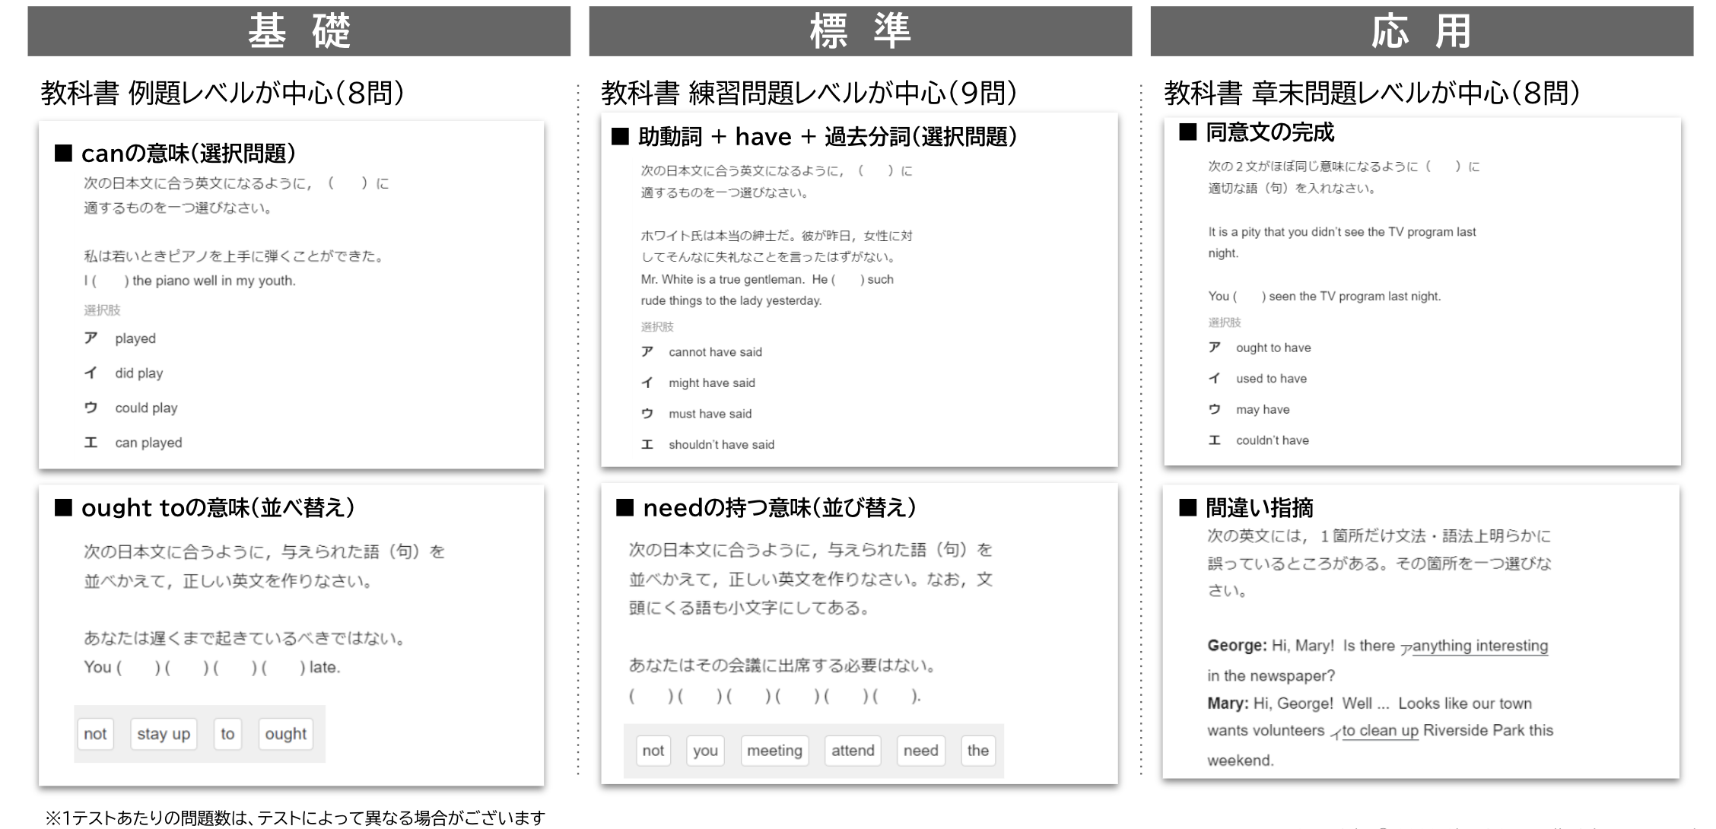This screenshot has width=1716, height=829.
Task: Choose answer ア played
Action: pos(120,338)
